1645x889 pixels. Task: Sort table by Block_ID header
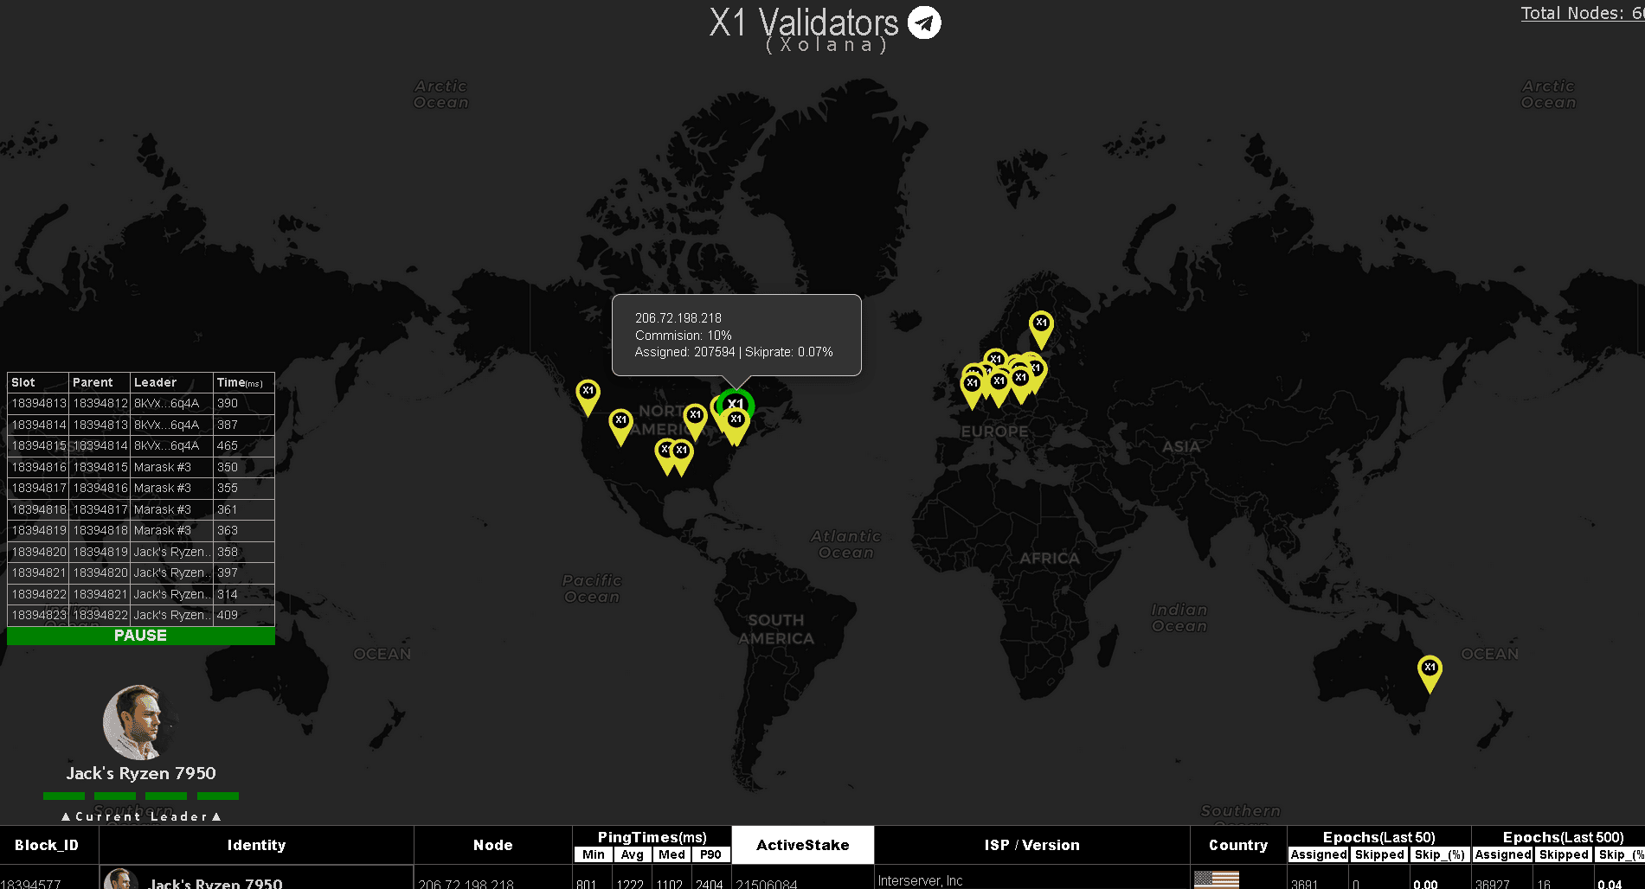[47, 845]
